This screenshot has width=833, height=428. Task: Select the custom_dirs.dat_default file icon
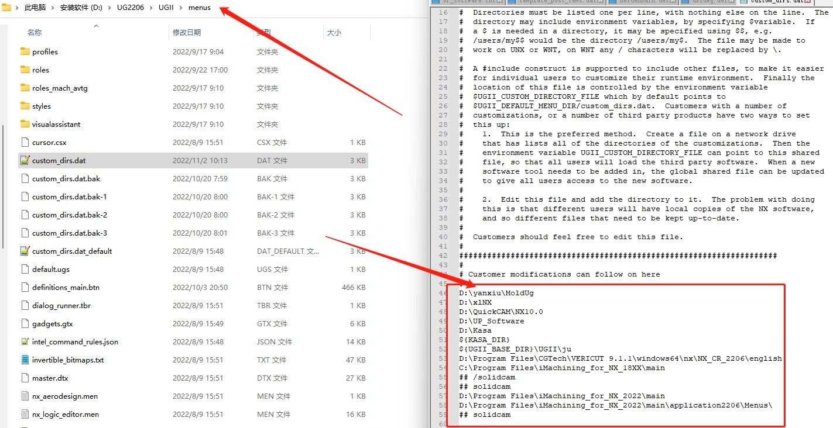coord(25,251)
